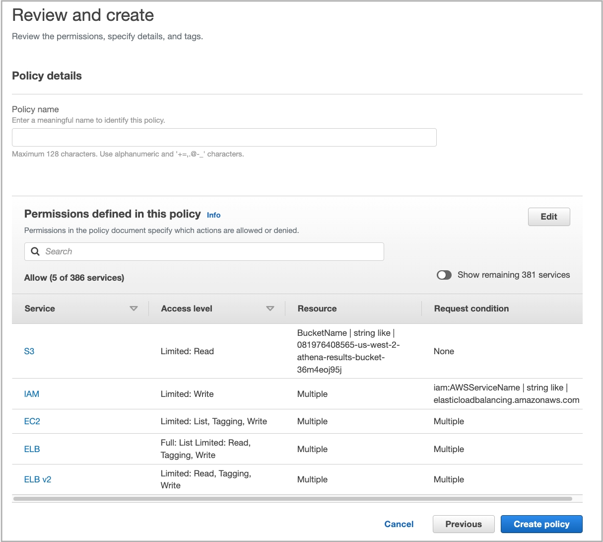The height and width of the screenshot is (542, 603).
Task: Open the IAM service permissions details
Action: point(31,394)
